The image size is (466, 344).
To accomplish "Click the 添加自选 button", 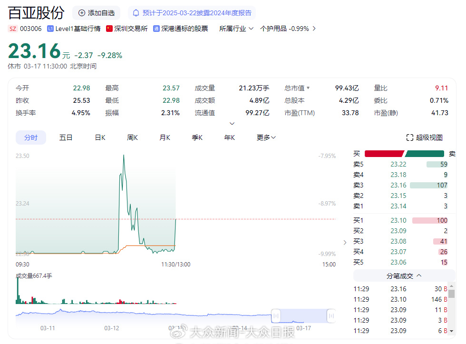I will click(96, 13).
